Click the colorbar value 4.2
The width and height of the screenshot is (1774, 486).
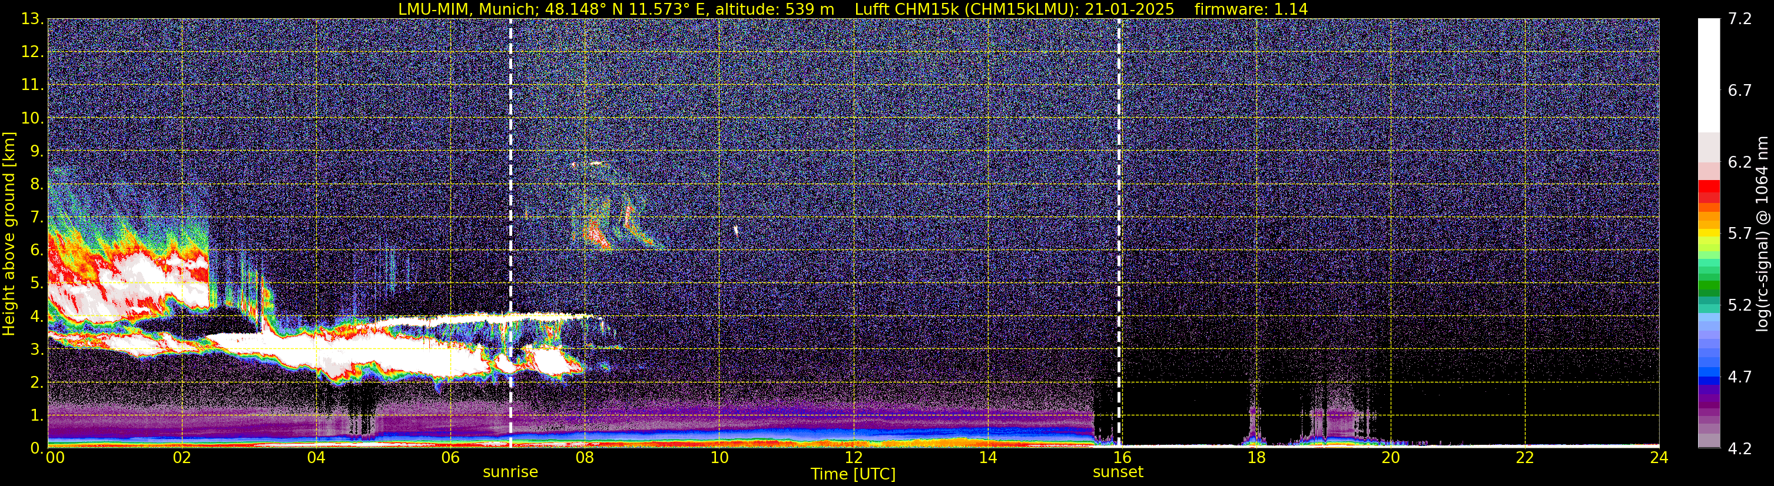(x=1740, y=449)
